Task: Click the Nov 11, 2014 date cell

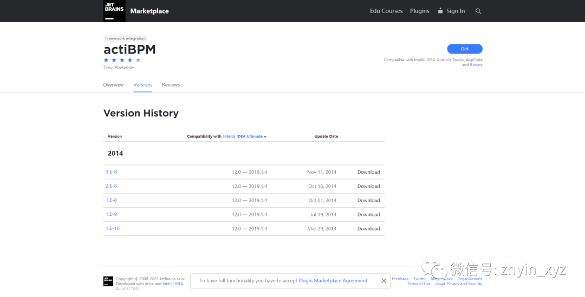Action: (322, 172)
